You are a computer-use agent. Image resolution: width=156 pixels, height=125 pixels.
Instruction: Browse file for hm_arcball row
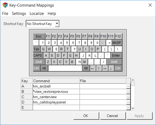point(128,86)
